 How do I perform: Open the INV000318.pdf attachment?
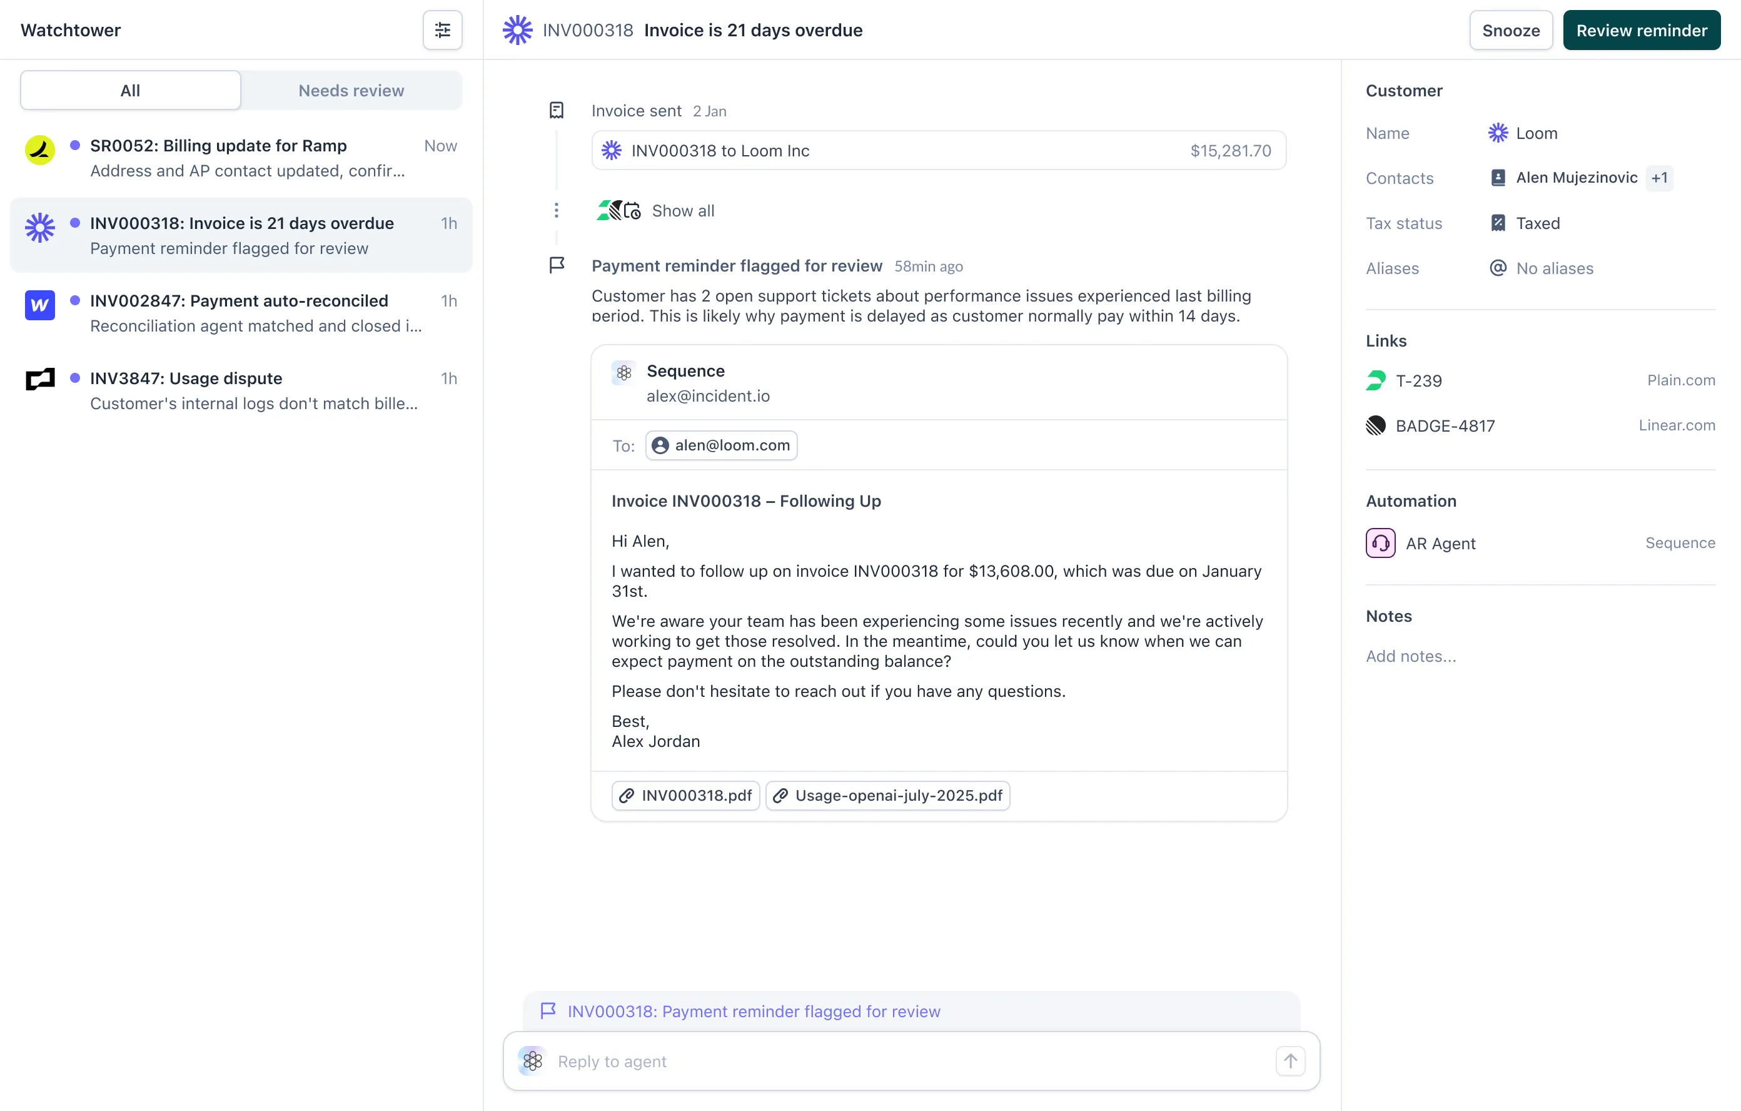tap(685, 796)
